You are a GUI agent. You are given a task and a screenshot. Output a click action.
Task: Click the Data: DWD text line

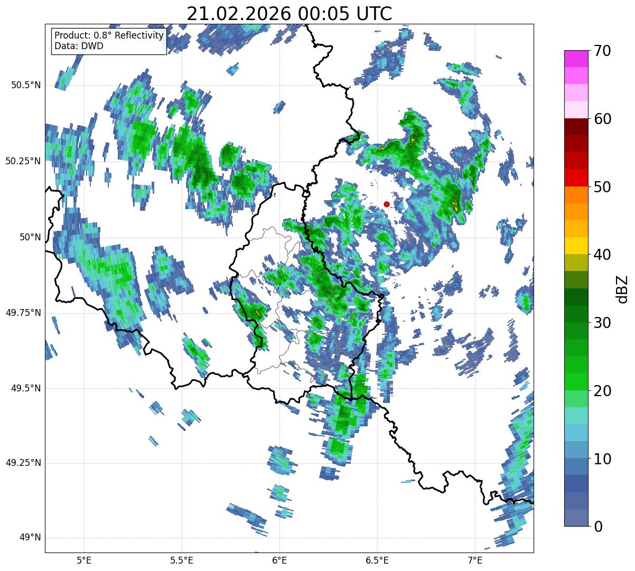79,46
